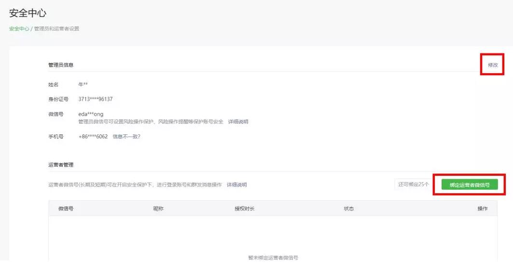
Task: Click the masked WeChat ID eda***ong
Action: [91, 114]
